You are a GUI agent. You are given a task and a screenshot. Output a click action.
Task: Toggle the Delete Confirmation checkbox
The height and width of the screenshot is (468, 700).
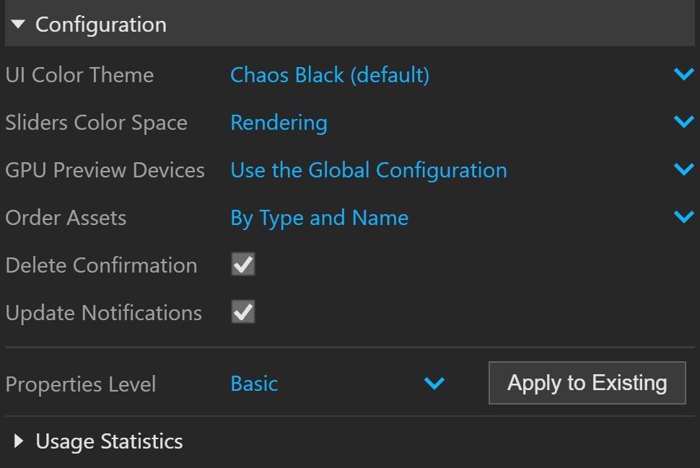tap(243, 264)
